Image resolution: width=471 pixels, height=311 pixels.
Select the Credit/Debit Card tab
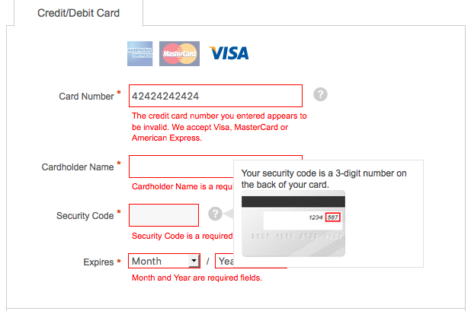click(79, 13)
